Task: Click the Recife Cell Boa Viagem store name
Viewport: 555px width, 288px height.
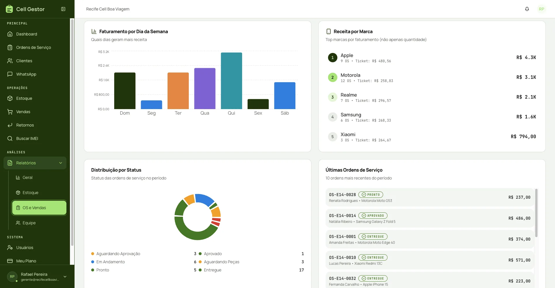Action: click(x=108, y=9)
